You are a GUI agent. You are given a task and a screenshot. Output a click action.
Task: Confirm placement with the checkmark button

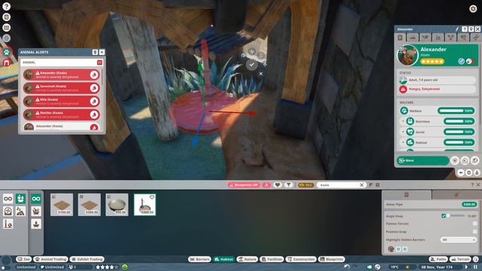pyautogui.click(x=252, y=65)
